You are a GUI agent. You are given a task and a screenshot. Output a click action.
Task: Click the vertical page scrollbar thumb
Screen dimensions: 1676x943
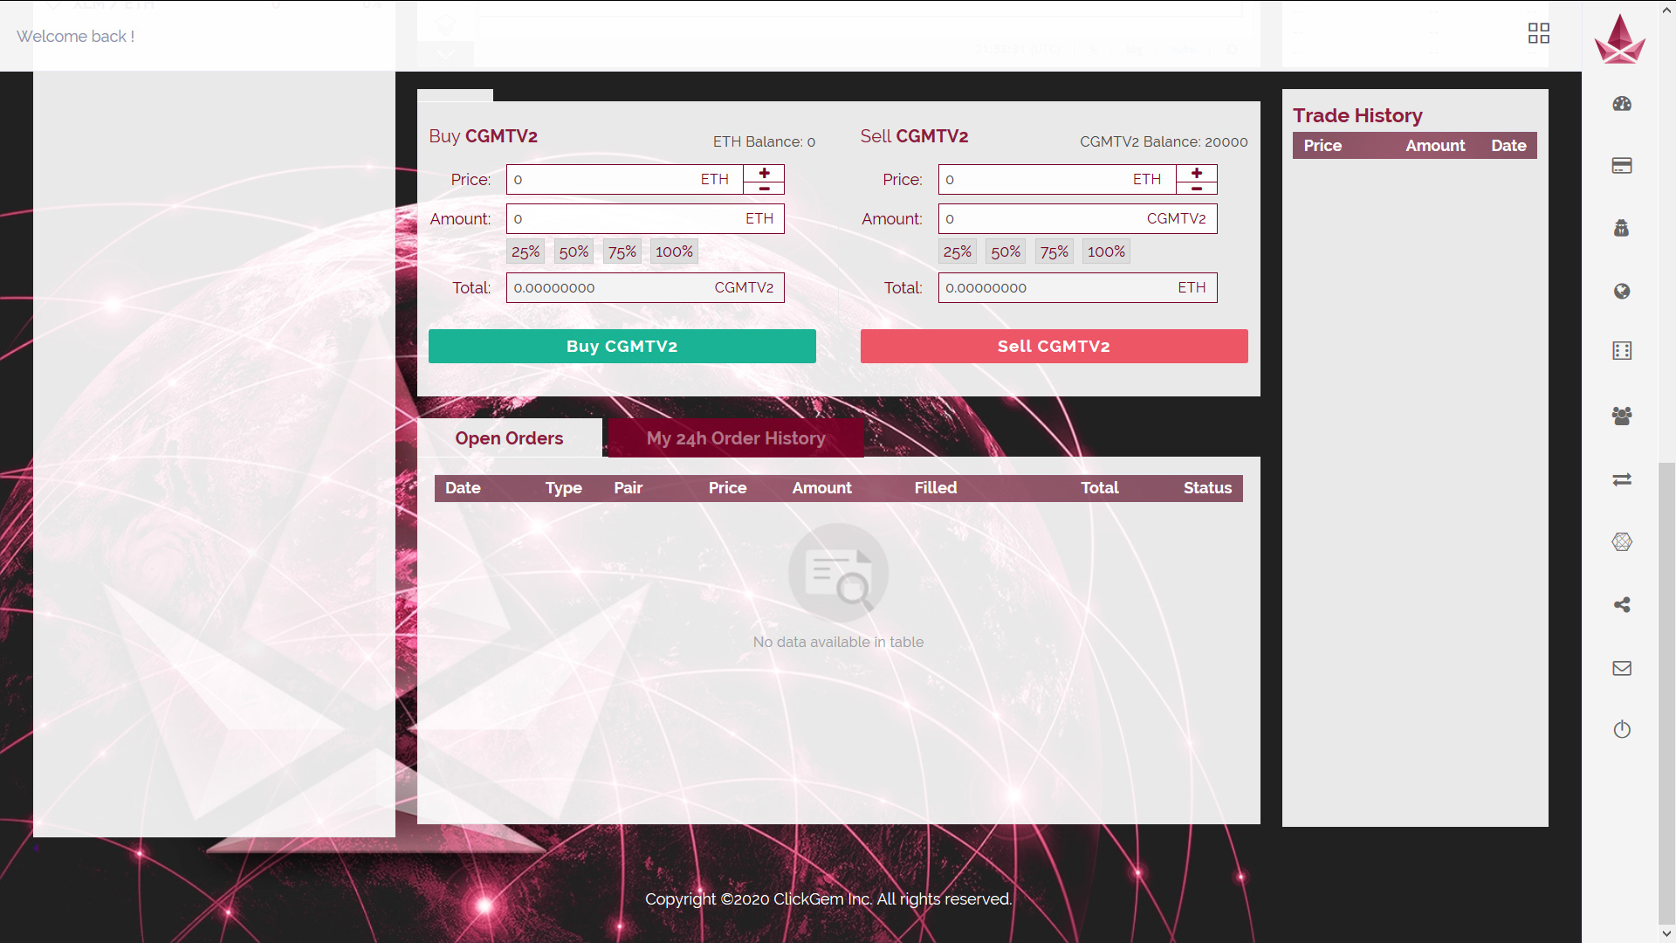[1667, 692]
